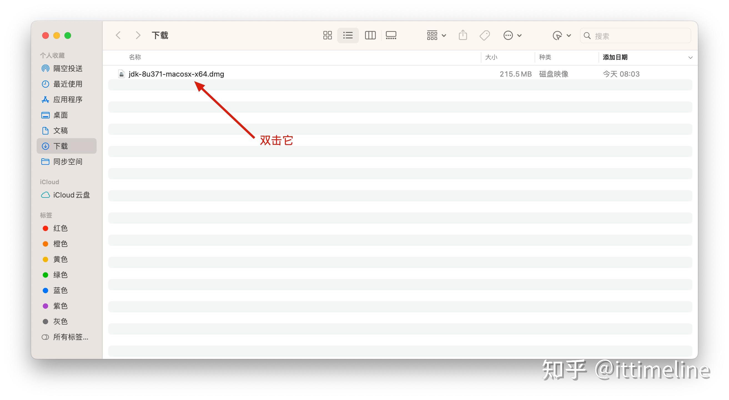The height and width of the screenshot is (400, 729).
Task: Switch to gallery view in toolbar
Action: (391, 35)
